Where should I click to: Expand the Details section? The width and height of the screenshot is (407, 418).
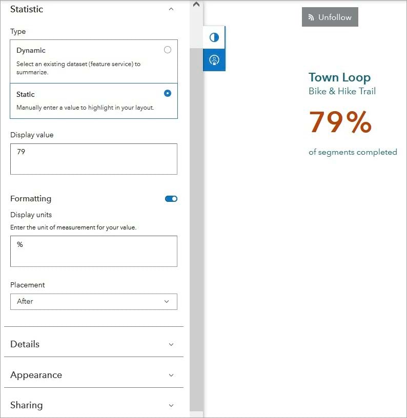(94, 344)
